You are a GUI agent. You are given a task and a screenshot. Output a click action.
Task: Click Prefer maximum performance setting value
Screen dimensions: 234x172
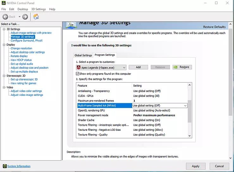(x=154, y=115)
